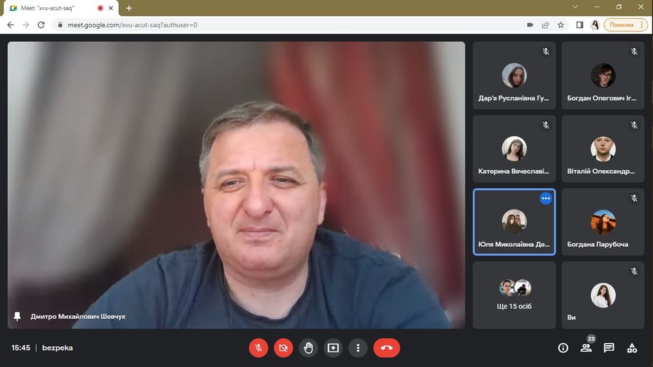
Task: Click the address bar URL
Action: point(261,25)
